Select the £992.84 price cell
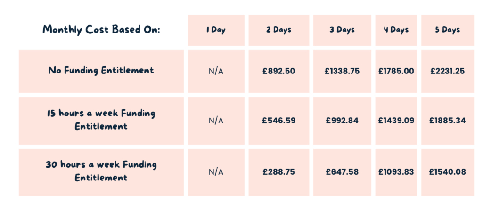 (x=342, y=121)
